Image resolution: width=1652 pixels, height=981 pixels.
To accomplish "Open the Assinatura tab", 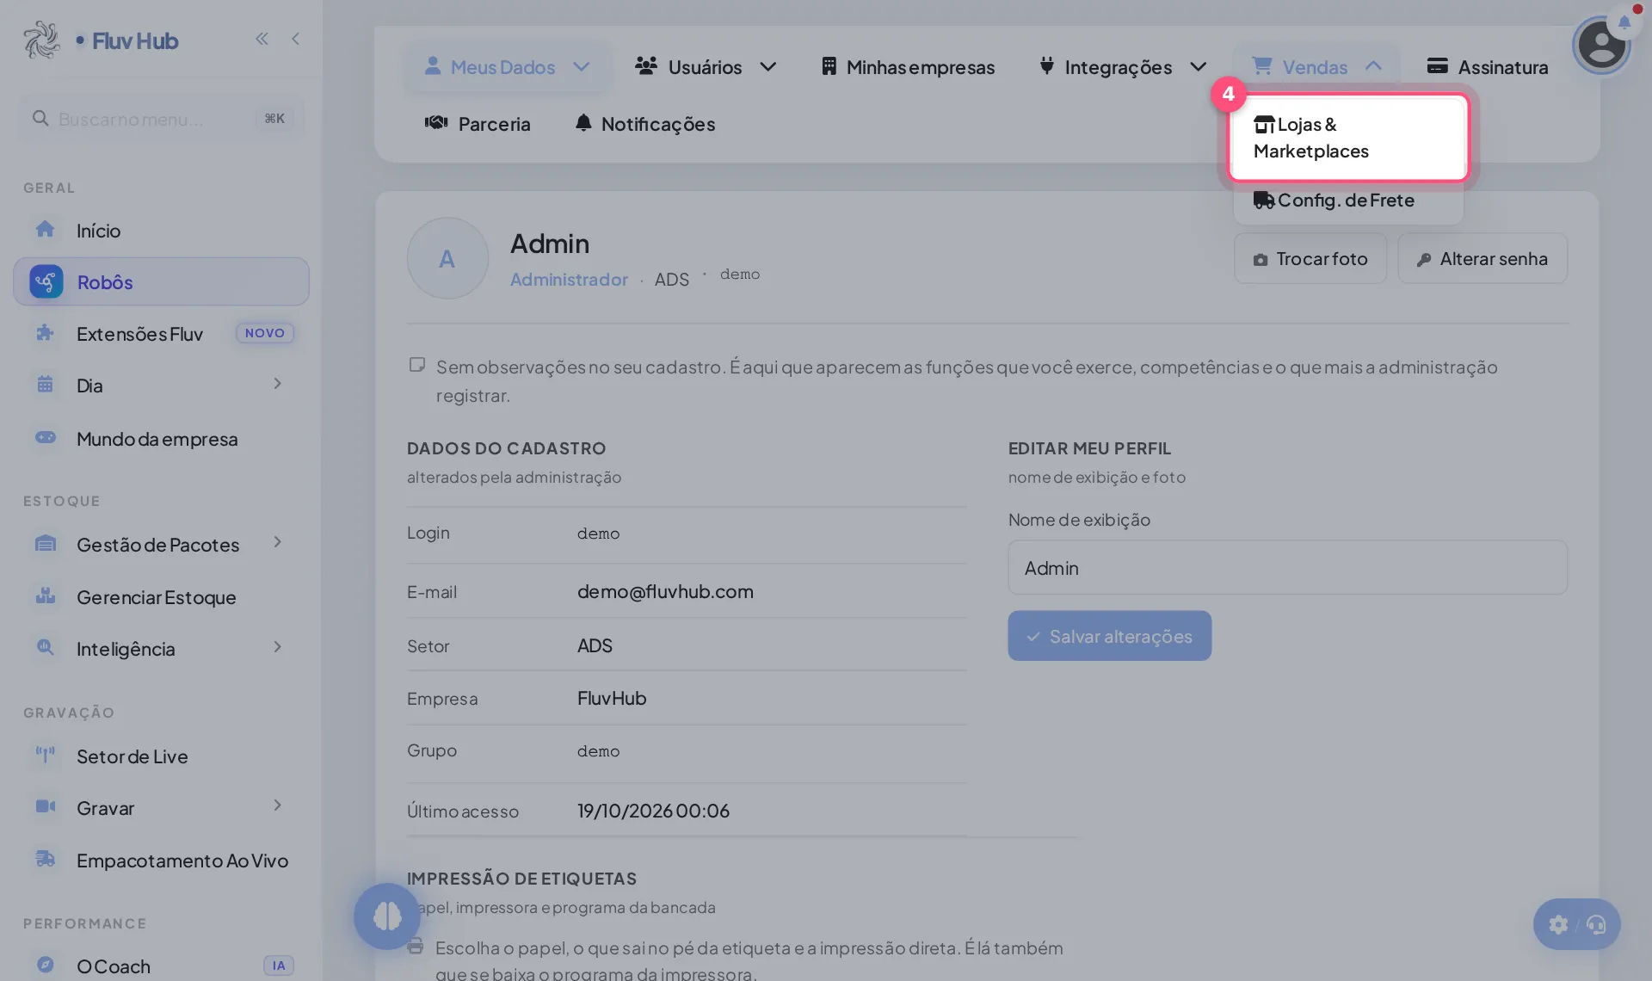I will tap(1487, 66).
